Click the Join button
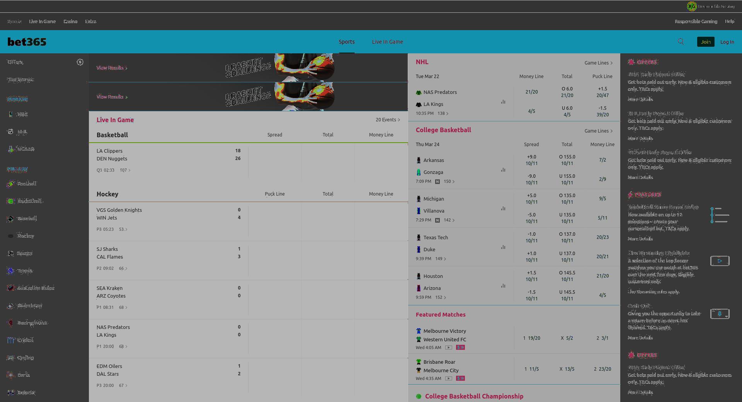Image resolution: width=742 pixels, height=402 pixels. (706, 42)
